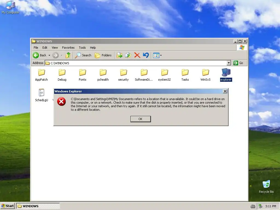The height and width of the screenshot is (210, 280).
Task: Select the system32 folder
Action: click(x=164, y=75)
